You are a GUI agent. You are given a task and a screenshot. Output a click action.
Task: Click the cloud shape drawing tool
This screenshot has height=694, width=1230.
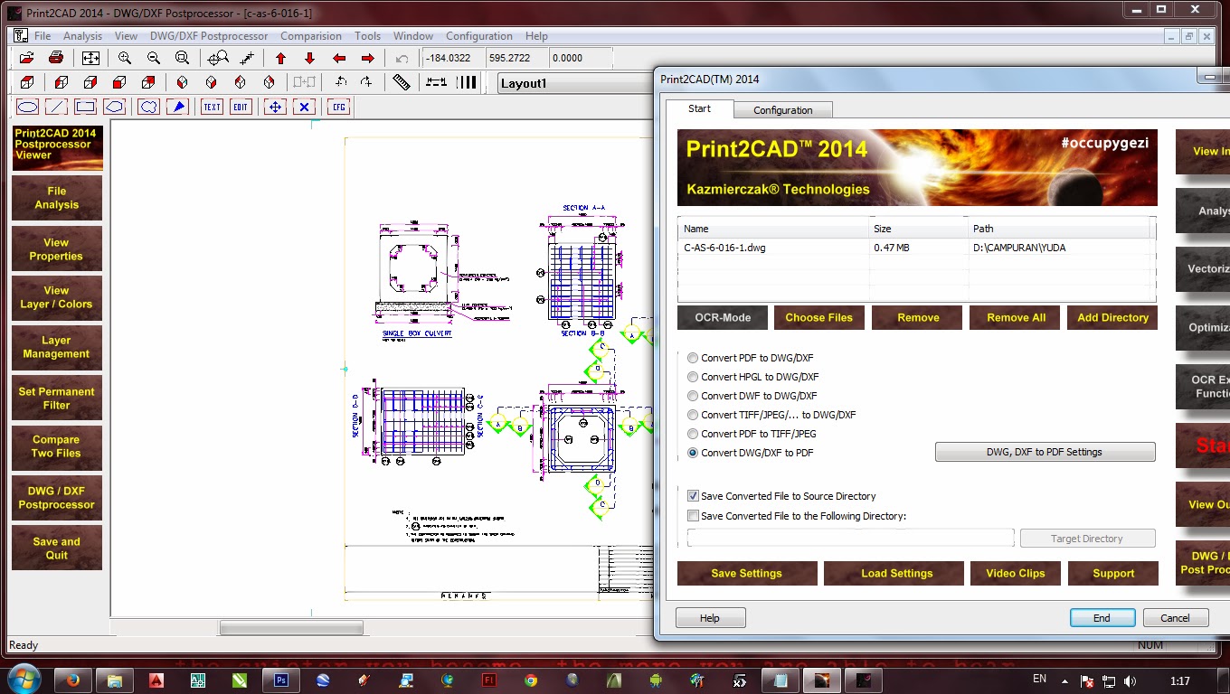pos(149,107)
